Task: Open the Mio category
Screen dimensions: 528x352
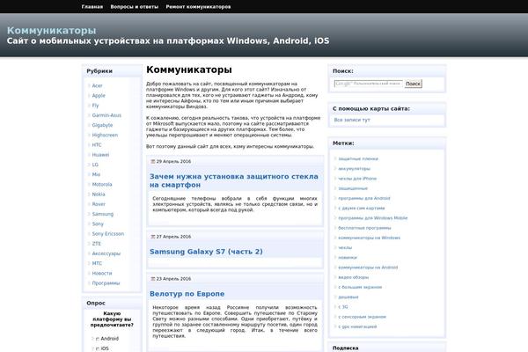Action: [96, 174]
